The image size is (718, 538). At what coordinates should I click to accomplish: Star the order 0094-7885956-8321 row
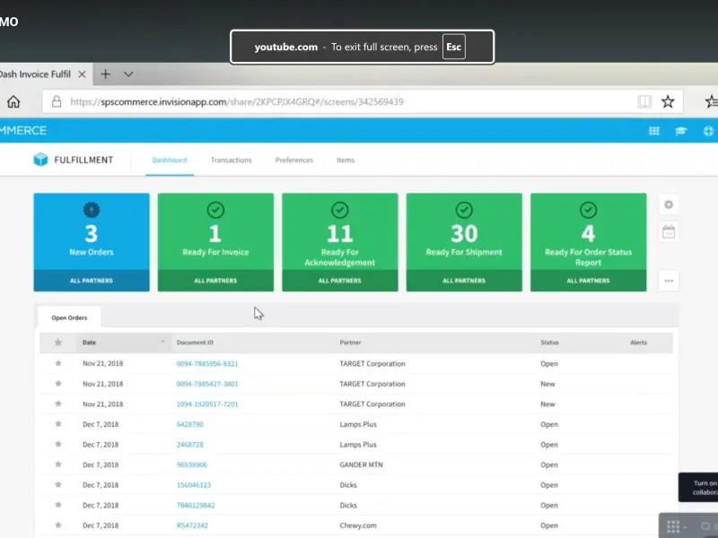(x=58, y=364)
